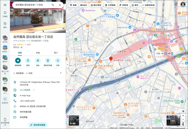Image resolution: width=188 pixels, height=129 pixels.
Task: Open the store front photo
Action: [38, 20]
